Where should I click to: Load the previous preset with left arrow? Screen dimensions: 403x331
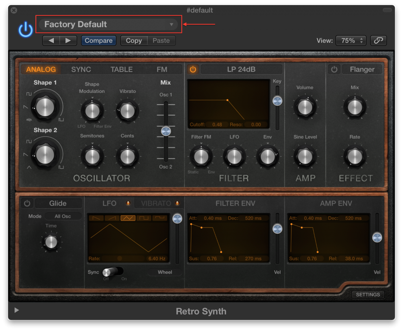[51, 40]
